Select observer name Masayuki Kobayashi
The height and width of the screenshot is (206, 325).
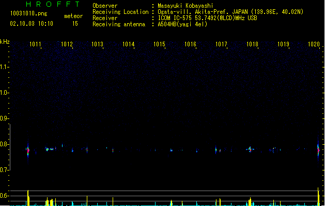(185, 6)
